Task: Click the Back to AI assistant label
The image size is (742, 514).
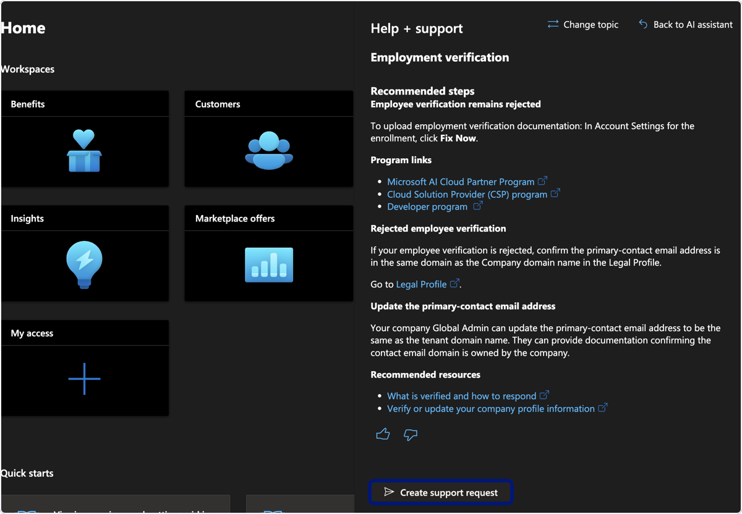Action: coord(693,25)
